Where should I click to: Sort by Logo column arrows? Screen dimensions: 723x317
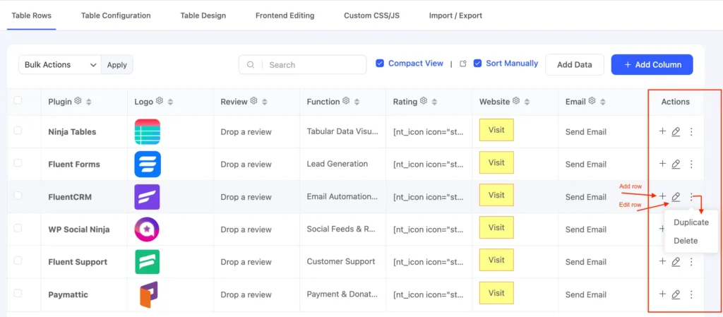click(x=171, y=102)
